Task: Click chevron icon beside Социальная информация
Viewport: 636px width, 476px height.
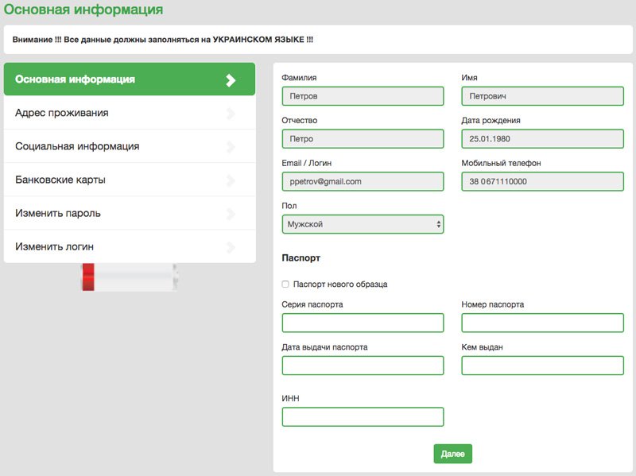Action: (x=231, y=147)
